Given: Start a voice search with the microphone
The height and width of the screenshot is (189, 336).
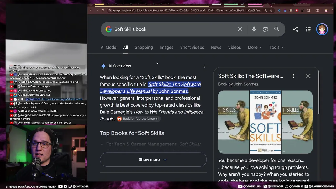Looking at the screenshot, I should tap(254, 29).
